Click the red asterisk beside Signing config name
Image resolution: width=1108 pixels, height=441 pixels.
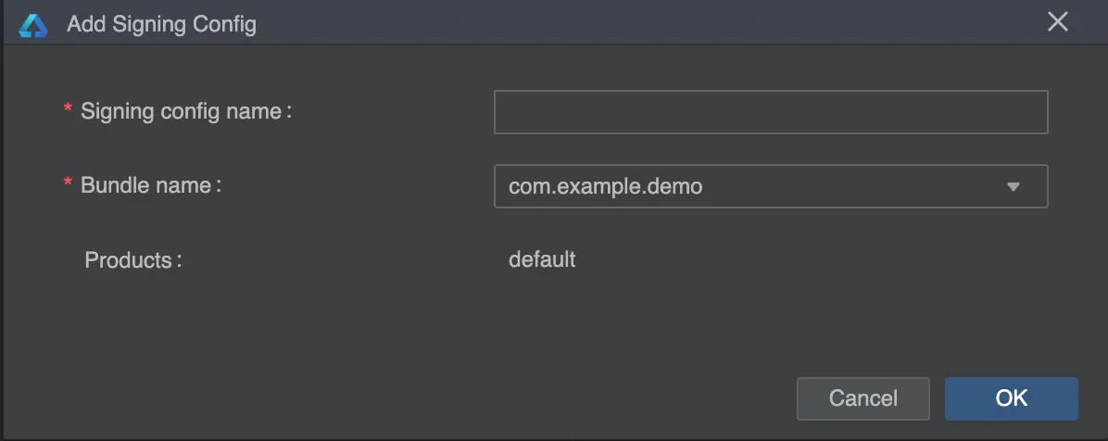[x=68, y=108]
